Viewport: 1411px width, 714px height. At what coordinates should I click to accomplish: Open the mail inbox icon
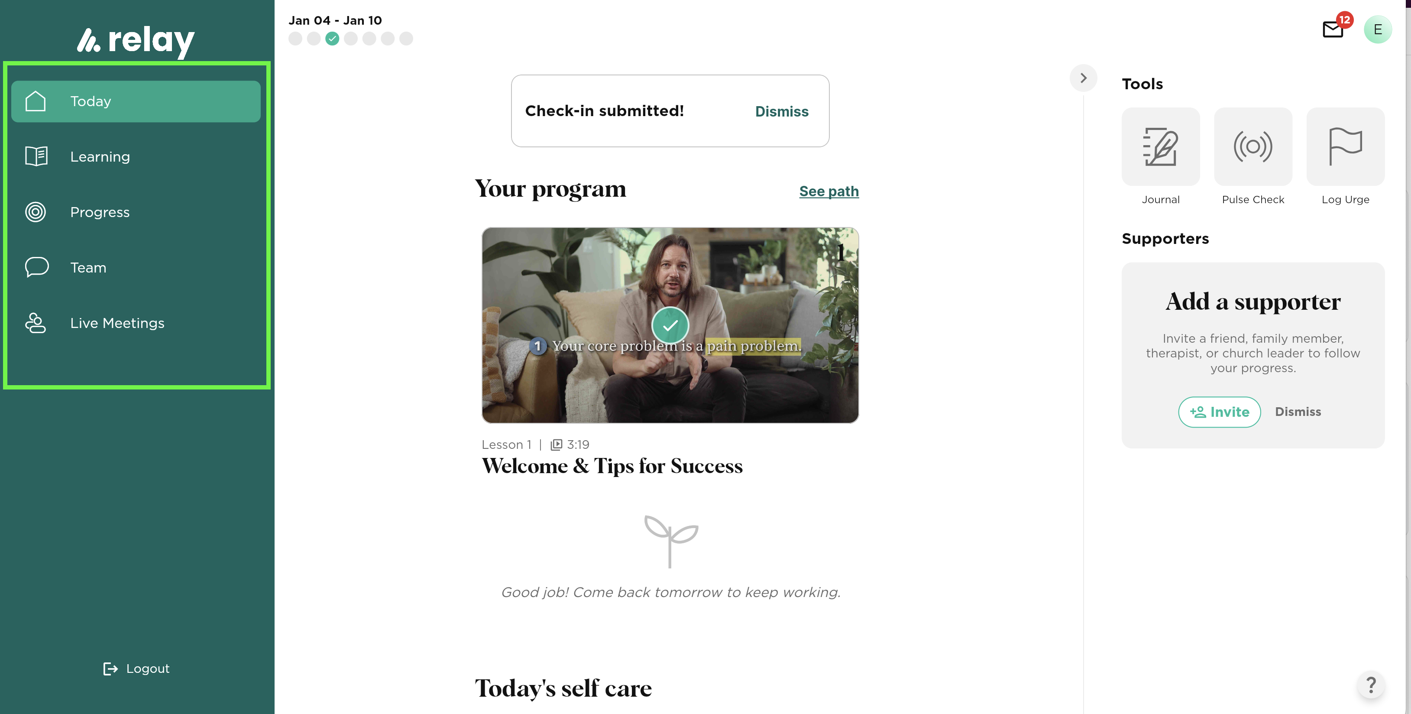(x=1333, y=29)
